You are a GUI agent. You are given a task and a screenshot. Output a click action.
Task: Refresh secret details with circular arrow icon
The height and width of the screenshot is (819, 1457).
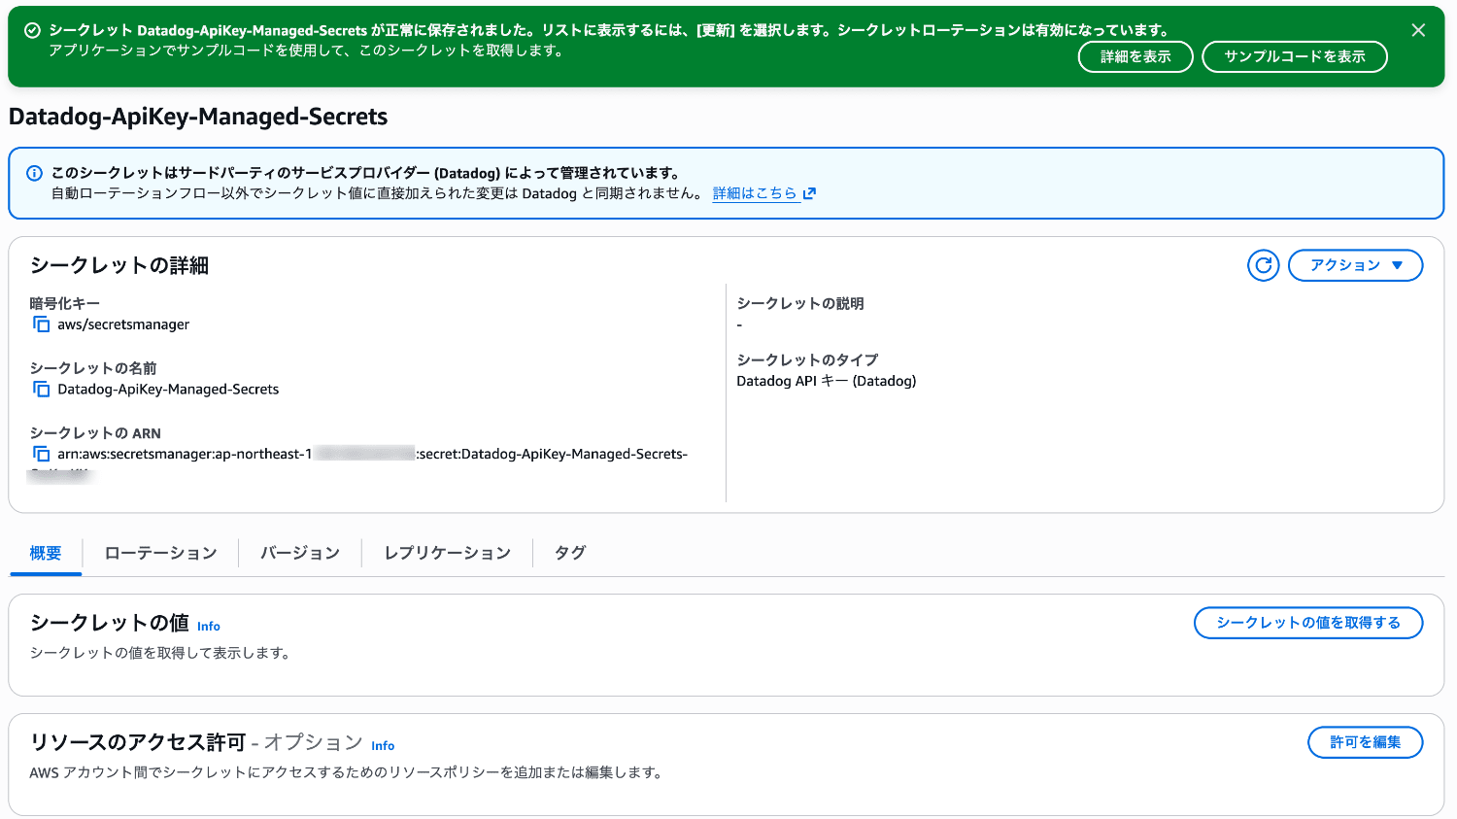(1263, 265)
